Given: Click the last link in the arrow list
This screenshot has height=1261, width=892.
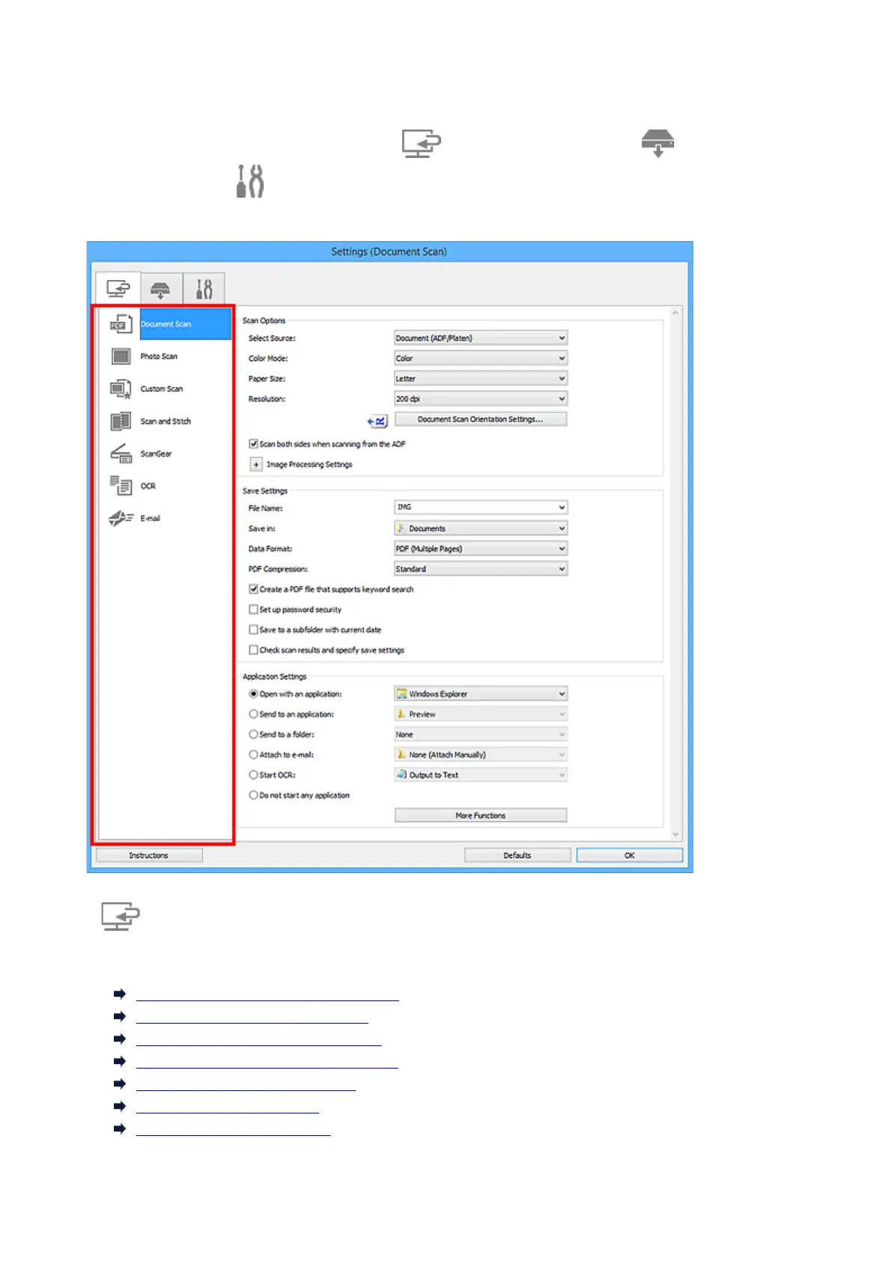Looking at the screenshot, I should coord(233,1129).
